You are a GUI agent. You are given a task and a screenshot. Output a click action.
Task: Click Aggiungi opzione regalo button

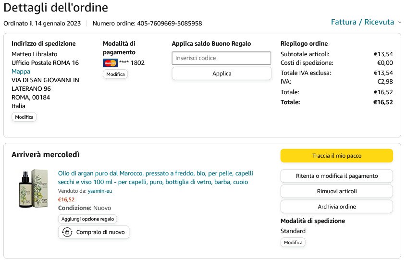click(87, 219)
